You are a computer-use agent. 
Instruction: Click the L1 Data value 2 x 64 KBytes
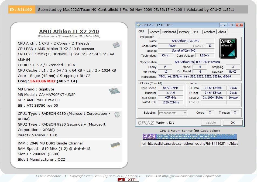pos(213,88)
